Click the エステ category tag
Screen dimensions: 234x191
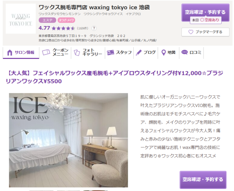tap(48, 20)
